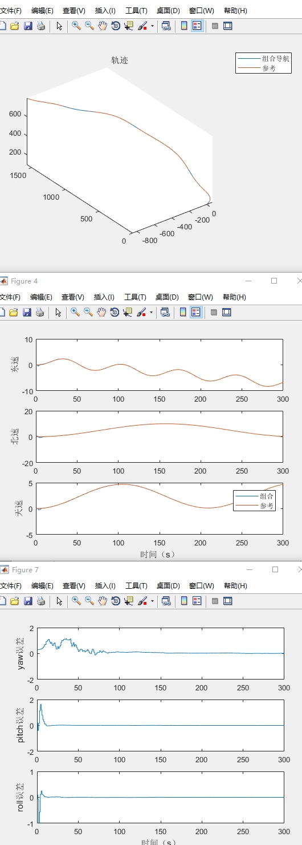Click Save icon in trajectory figure toolbar
The width and height of the screenshot is (302, 845).
(x=28, y=26)
